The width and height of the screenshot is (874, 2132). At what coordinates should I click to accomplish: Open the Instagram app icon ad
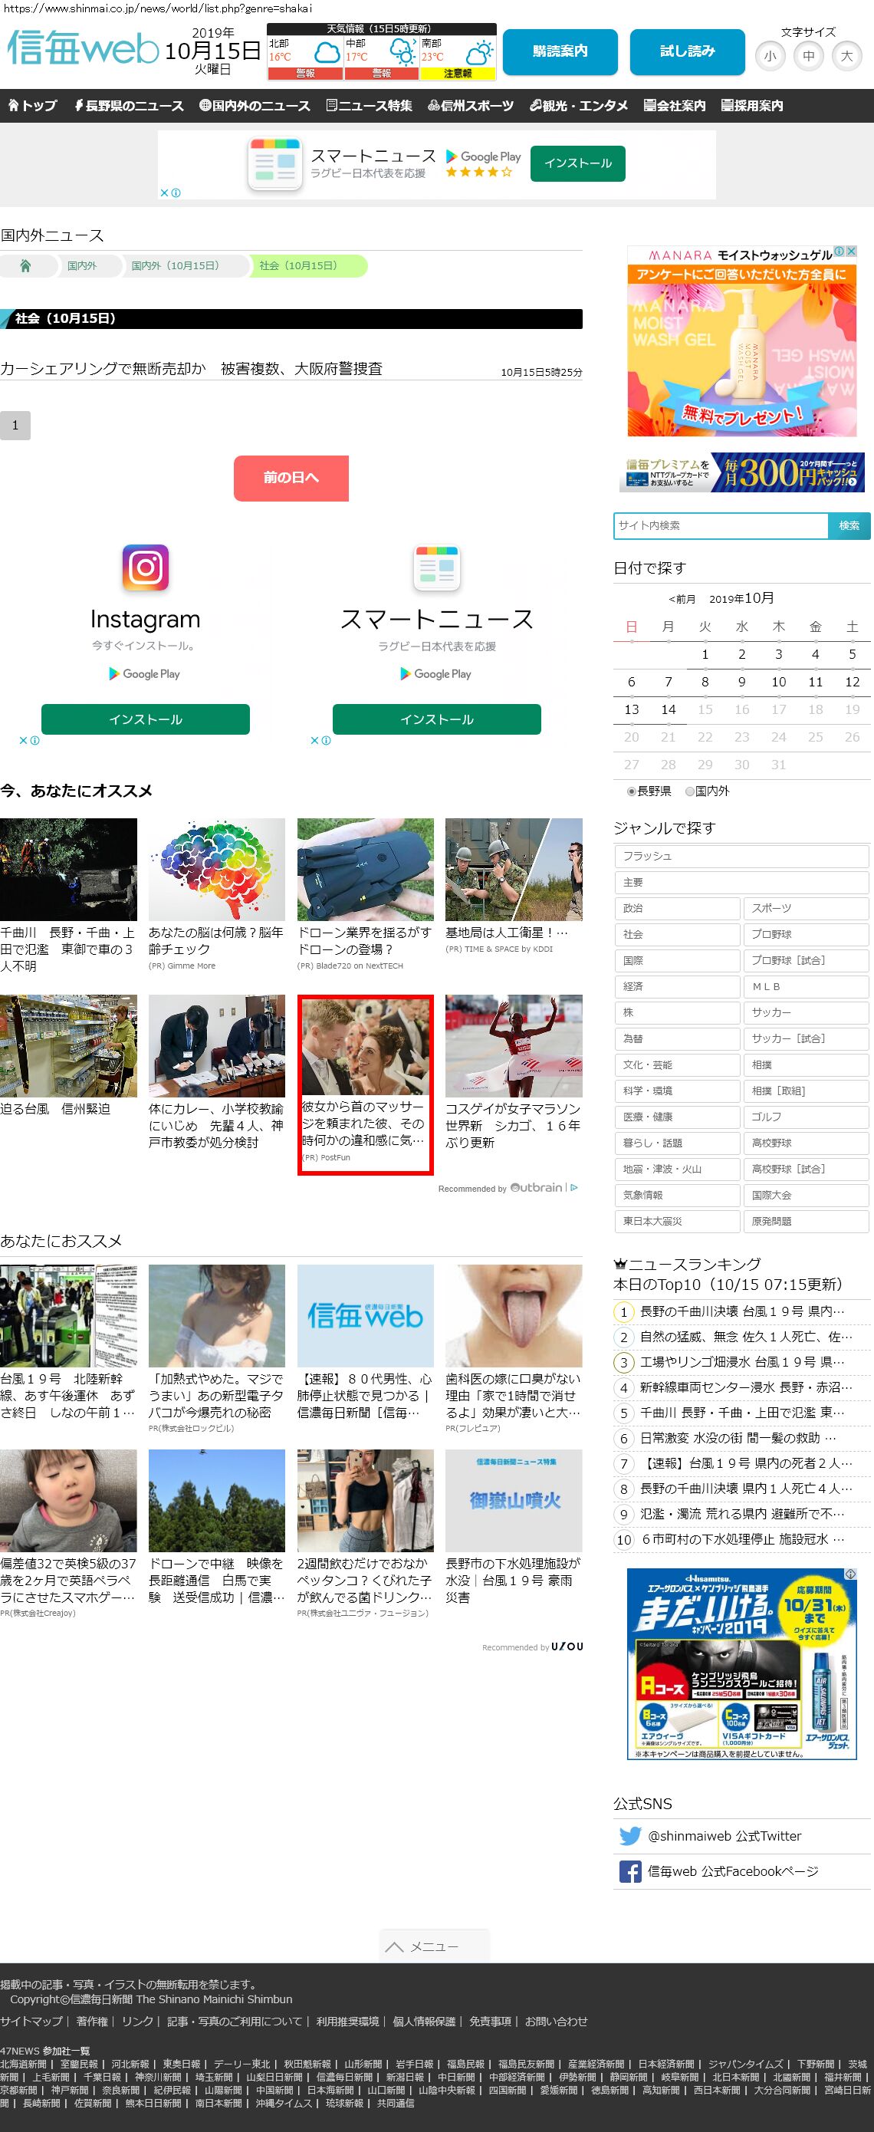tap(146, 568)
